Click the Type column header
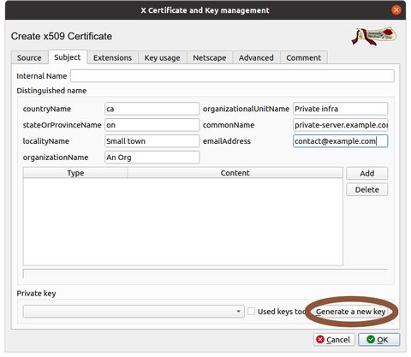The width and height of the screenshot is (411, 357). pyautogui.click(x=75, y=173)
